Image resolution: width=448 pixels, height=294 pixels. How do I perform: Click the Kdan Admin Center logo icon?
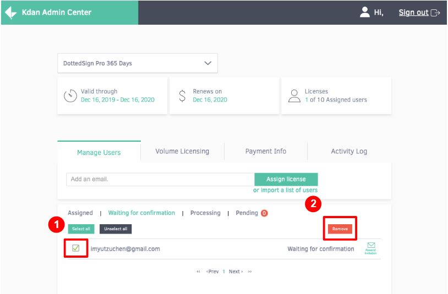(11, 13)
